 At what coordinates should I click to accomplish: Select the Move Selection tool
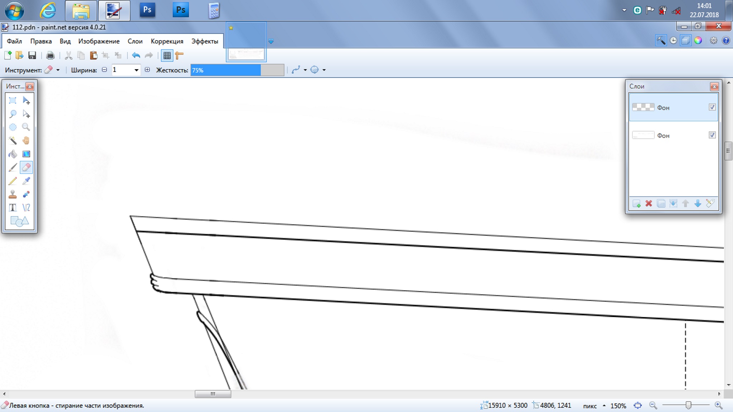26,114
